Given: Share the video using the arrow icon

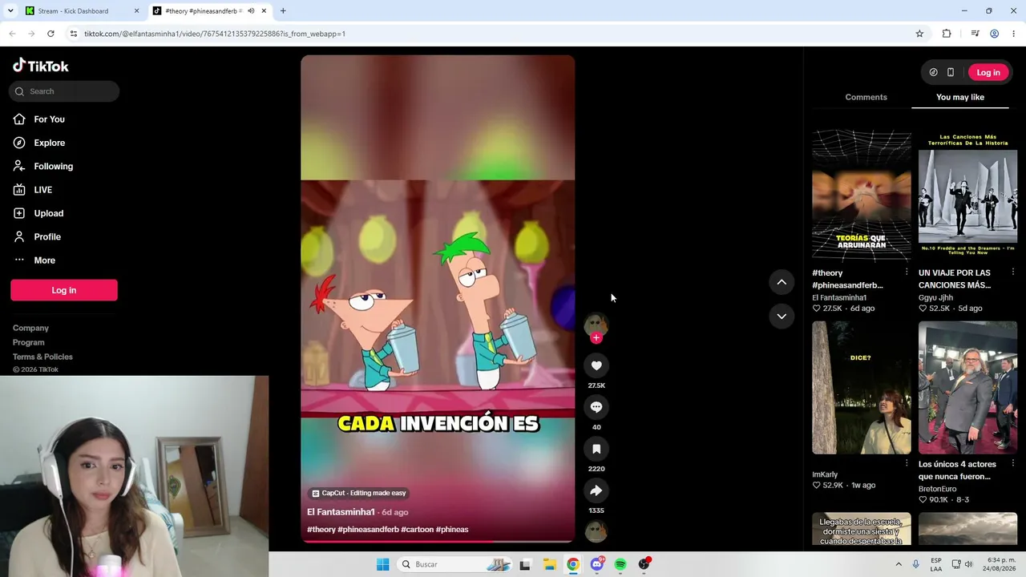Looking at the screenshot, I should 596,490.
